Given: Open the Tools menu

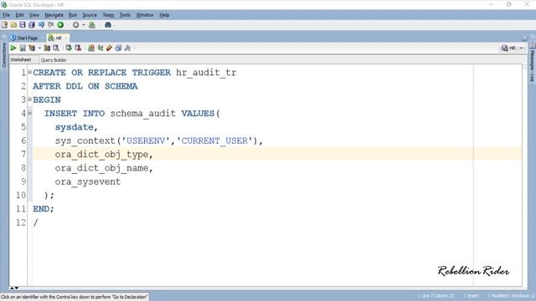Looking at the screenshot, I should 125,15.
